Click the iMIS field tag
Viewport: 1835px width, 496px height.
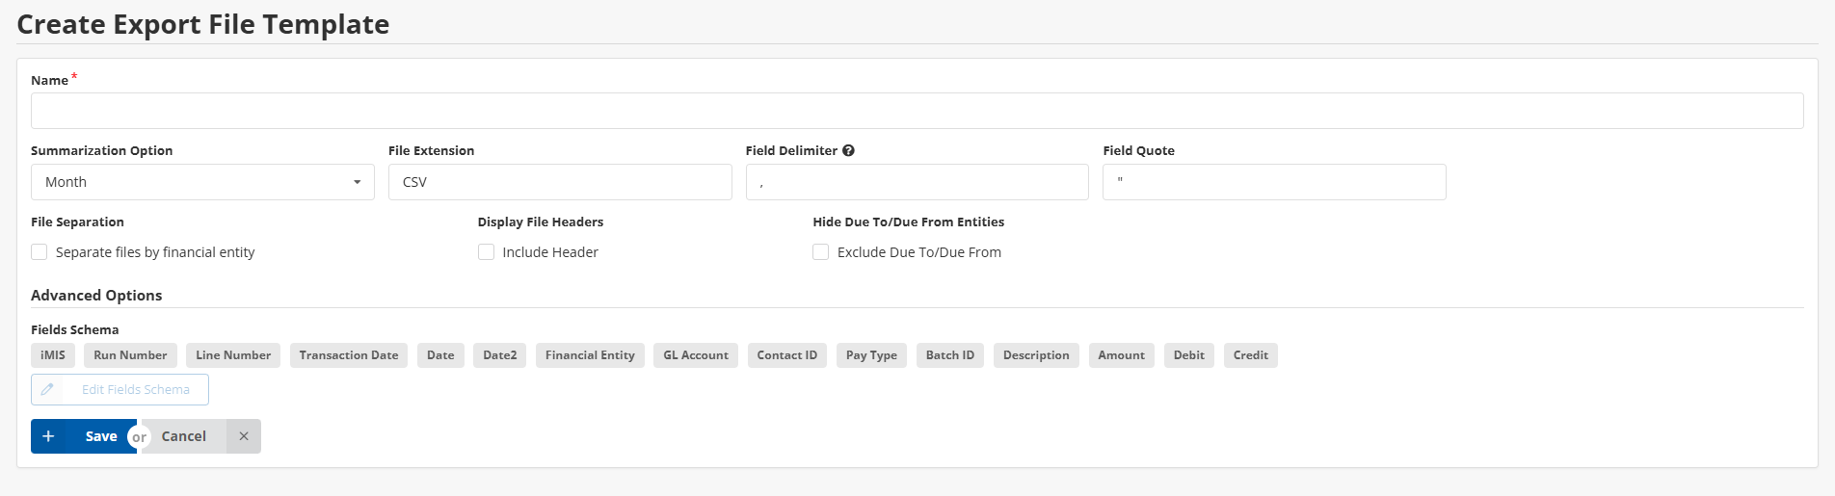point(53,355)
